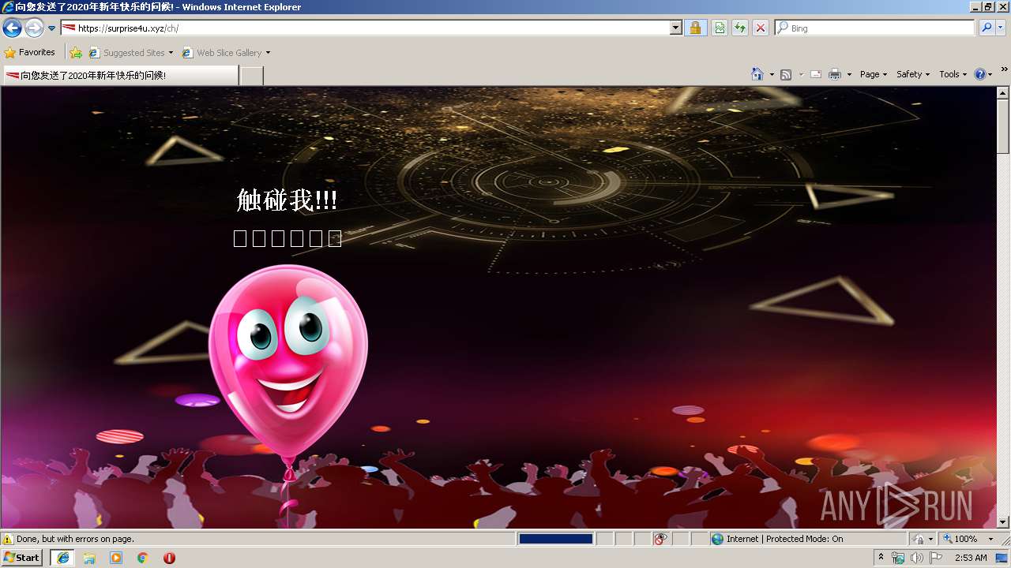Image resolution: width=1011 pixels, height=568 pixels.
Task: Click the address bar URL field
Action: pos(365,28)
